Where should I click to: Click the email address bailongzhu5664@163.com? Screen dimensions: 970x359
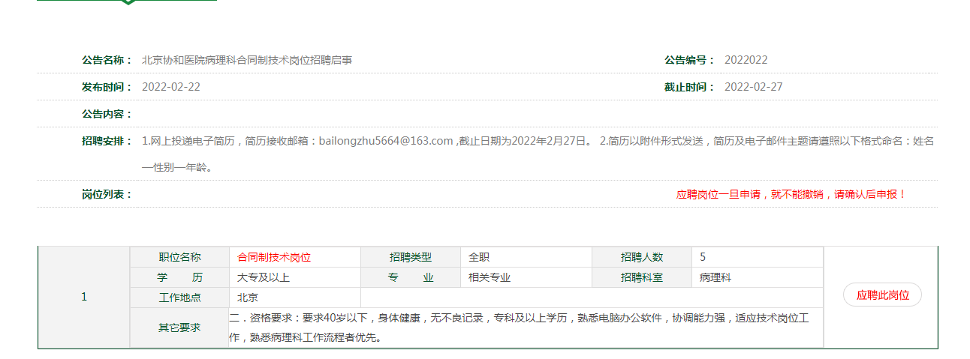coord(386,141)
